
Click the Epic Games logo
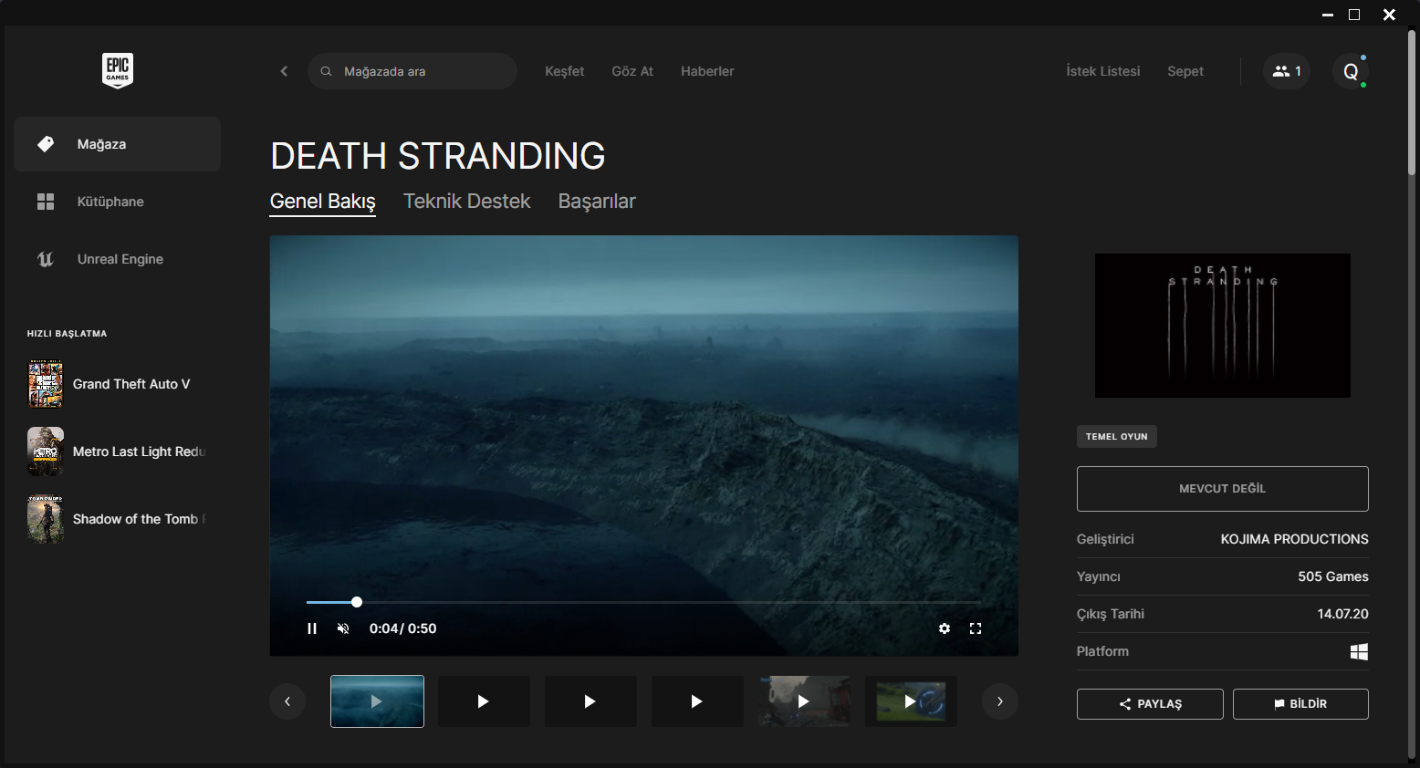[118, 70]
